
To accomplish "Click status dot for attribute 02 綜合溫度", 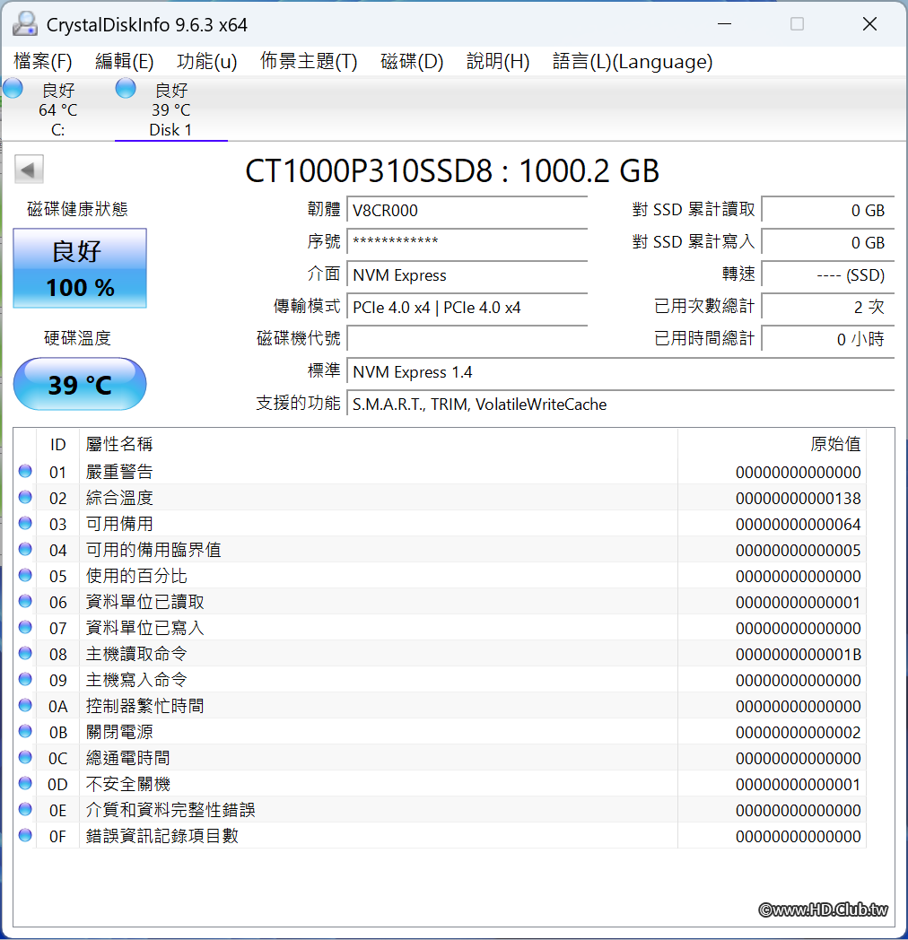I will click(25, 497).
